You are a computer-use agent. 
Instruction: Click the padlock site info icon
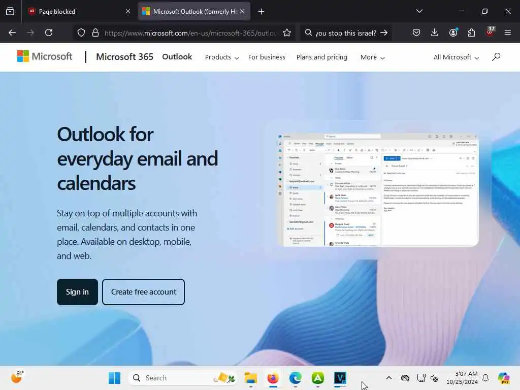coord(95,32)
